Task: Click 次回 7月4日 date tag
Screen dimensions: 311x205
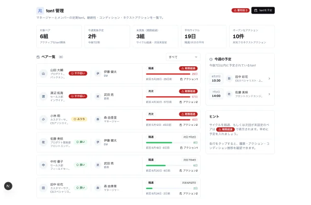Action: (x=190, y=160)
